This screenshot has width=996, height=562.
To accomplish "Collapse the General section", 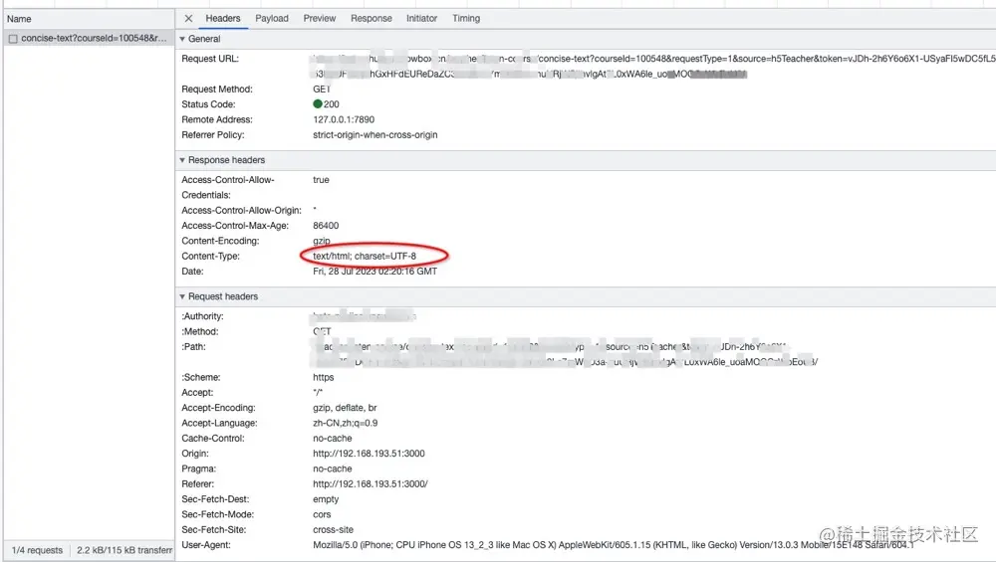I will point(182,39).
